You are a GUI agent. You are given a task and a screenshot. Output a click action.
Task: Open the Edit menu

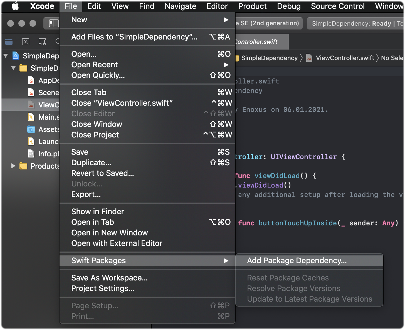pyautogui.click(x=94, y=6)
